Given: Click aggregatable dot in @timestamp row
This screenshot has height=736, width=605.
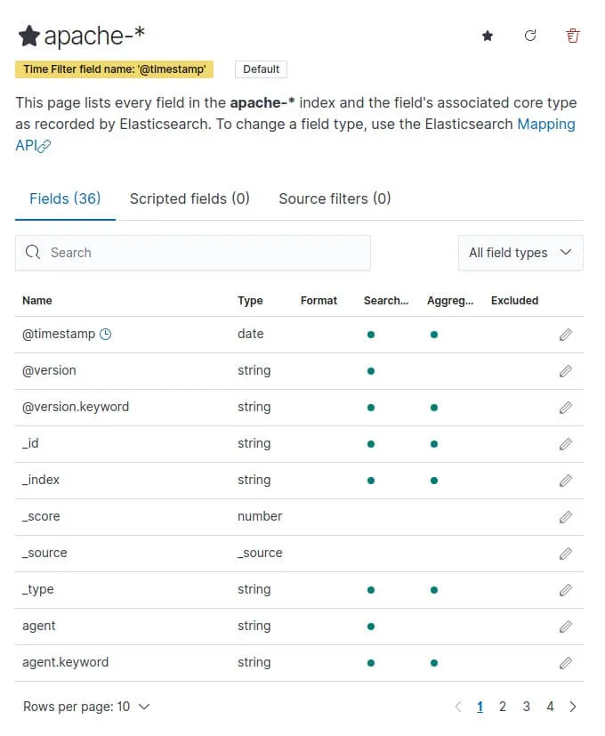Looking at the screenshot, I should (x=433, y=335).
